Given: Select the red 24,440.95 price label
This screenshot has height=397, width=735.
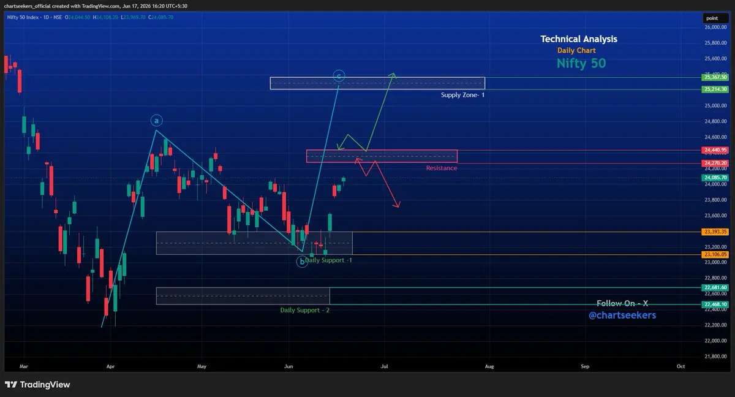Looking at the screenshot, I should pos(715,149).
